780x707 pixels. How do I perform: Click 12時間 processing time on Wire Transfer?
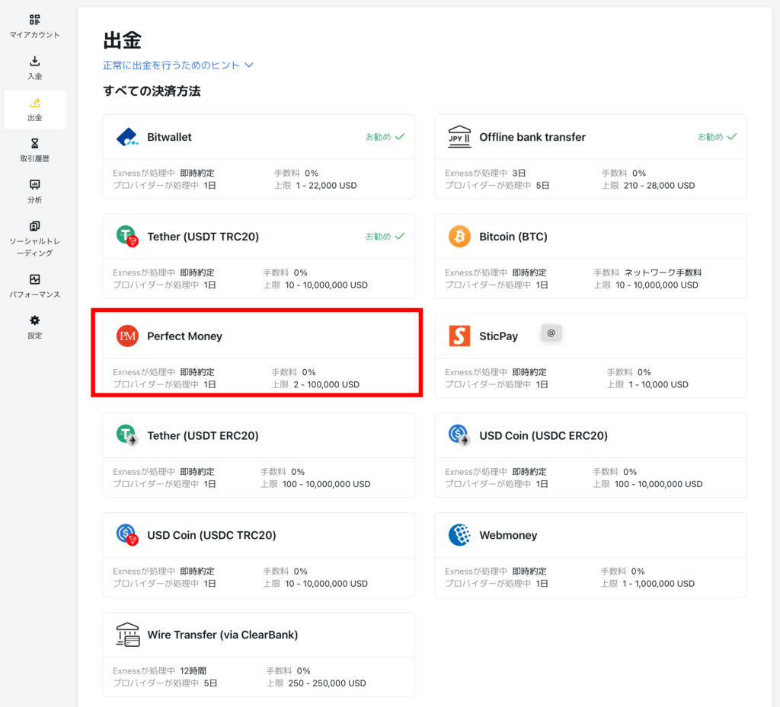pyautogui.click(x=193, y=670)
